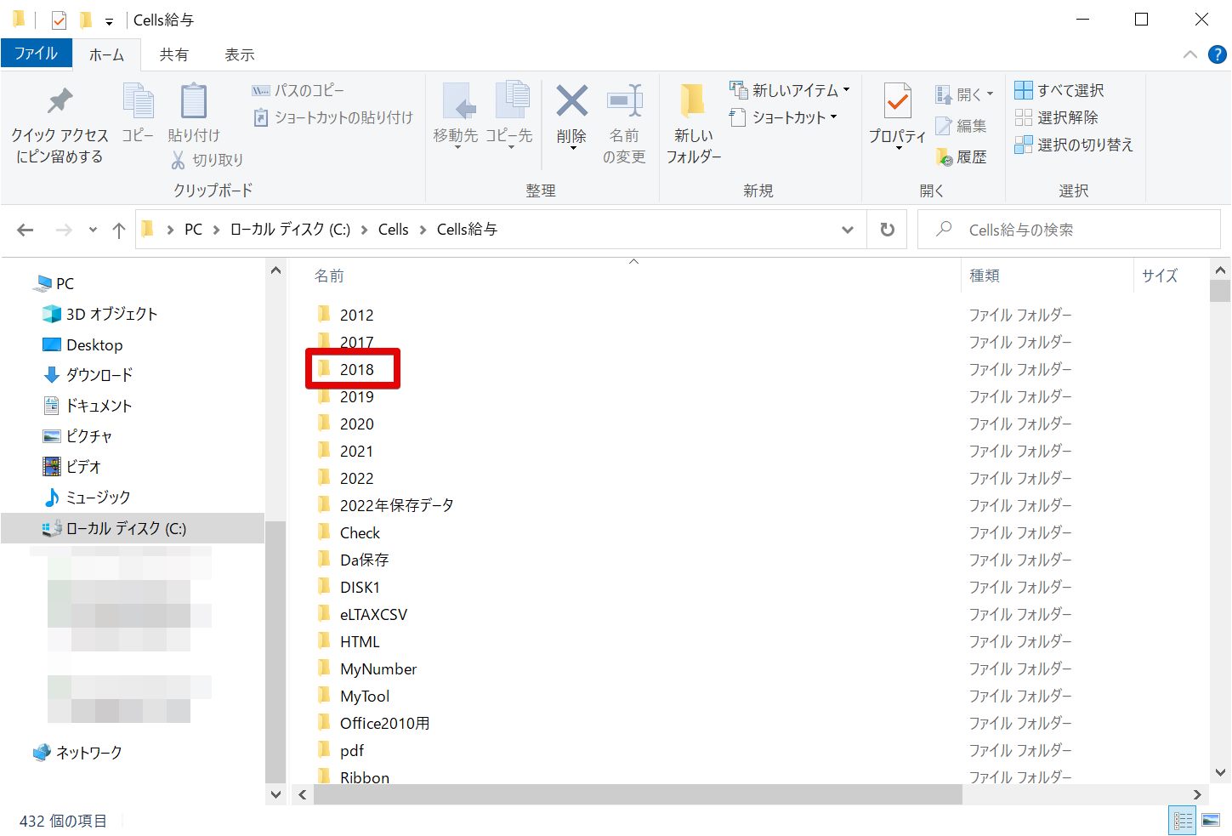Open the 表示 ribbon tab
1232x836 pixels.
(x=239, y=54)
